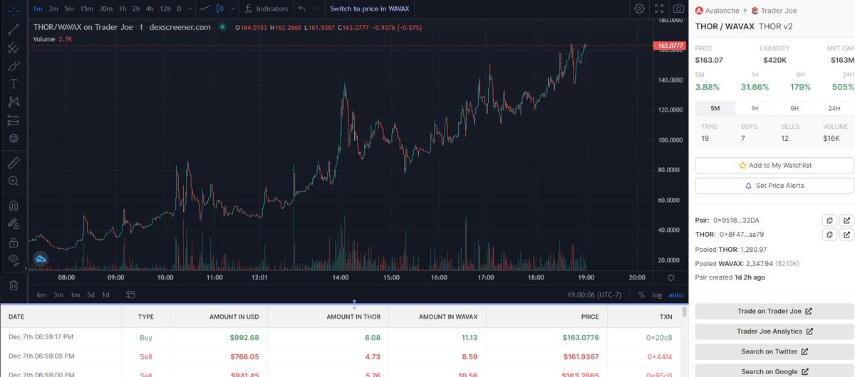Select the ruler measure tool

(14, 163)
